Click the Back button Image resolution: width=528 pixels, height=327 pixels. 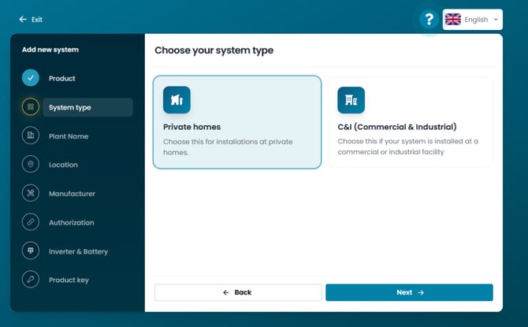(x=238, y=292)
